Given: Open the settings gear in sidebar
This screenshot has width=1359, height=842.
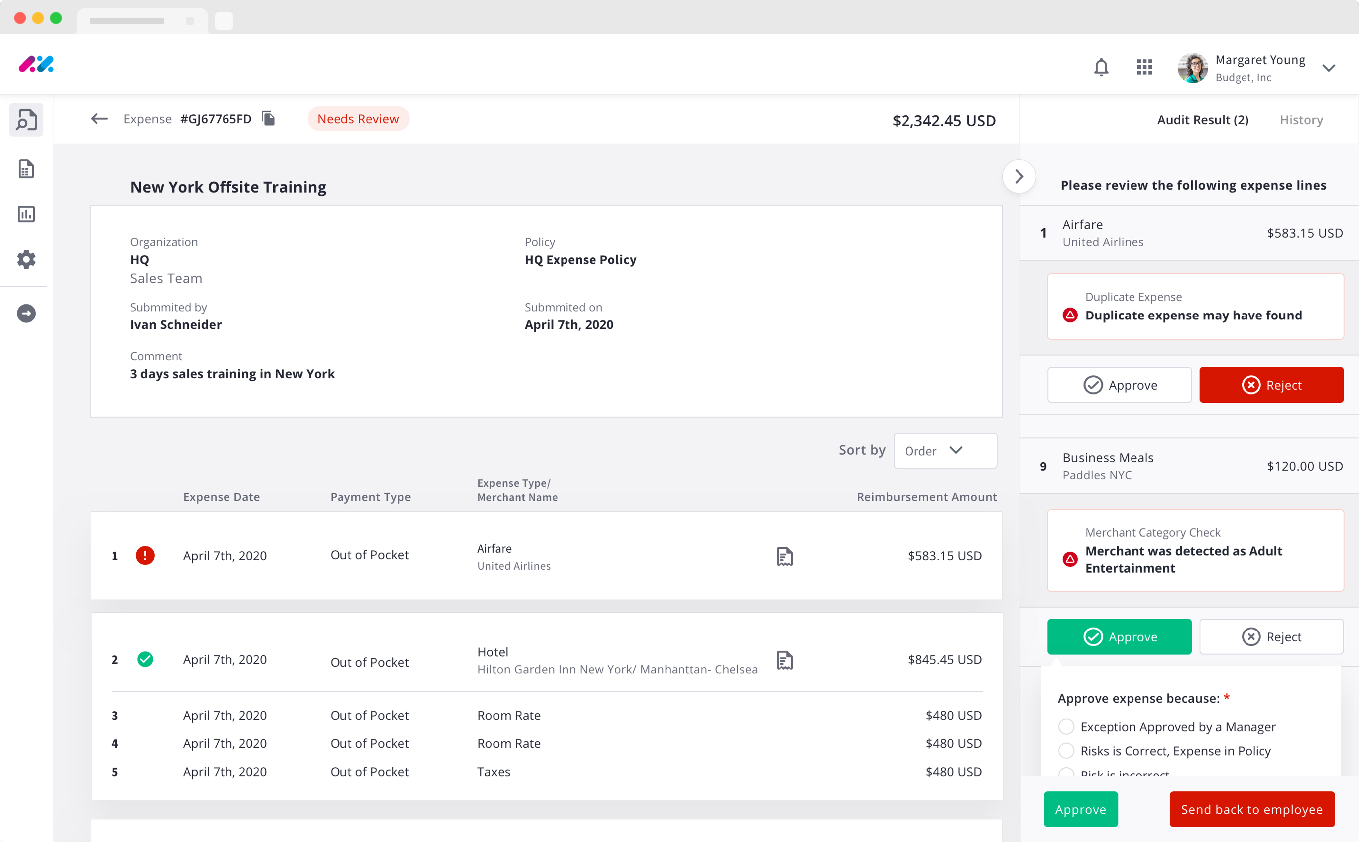Looking at the screenshot, I should pyautogui.click(x=26, y=259).
